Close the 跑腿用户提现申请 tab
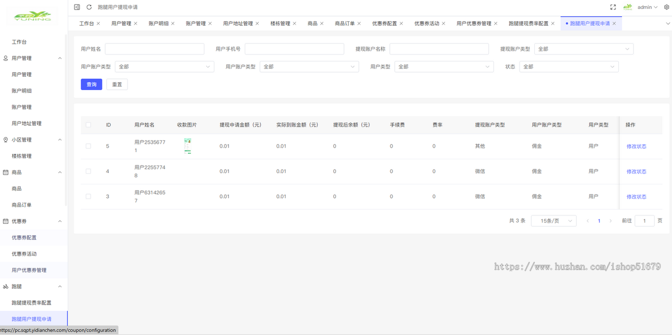Image resolution: width=672 pixels, height=335 pixels. coord(614,23)
